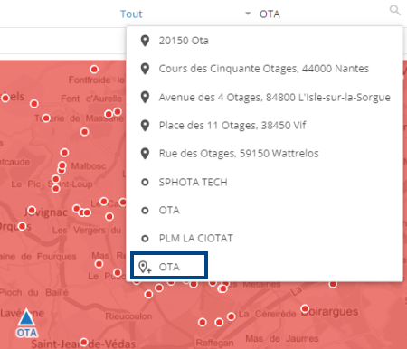Select the PLM LA CIOTAT result
This screenshot has width=407, height=349.
(264, 238)
